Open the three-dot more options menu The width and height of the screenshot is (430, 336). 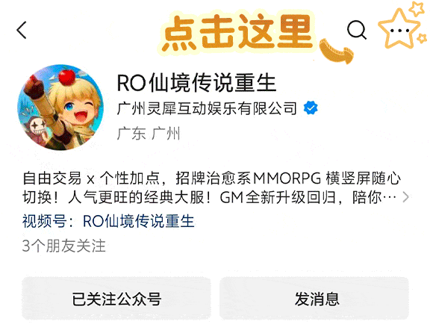pos(399,31)
